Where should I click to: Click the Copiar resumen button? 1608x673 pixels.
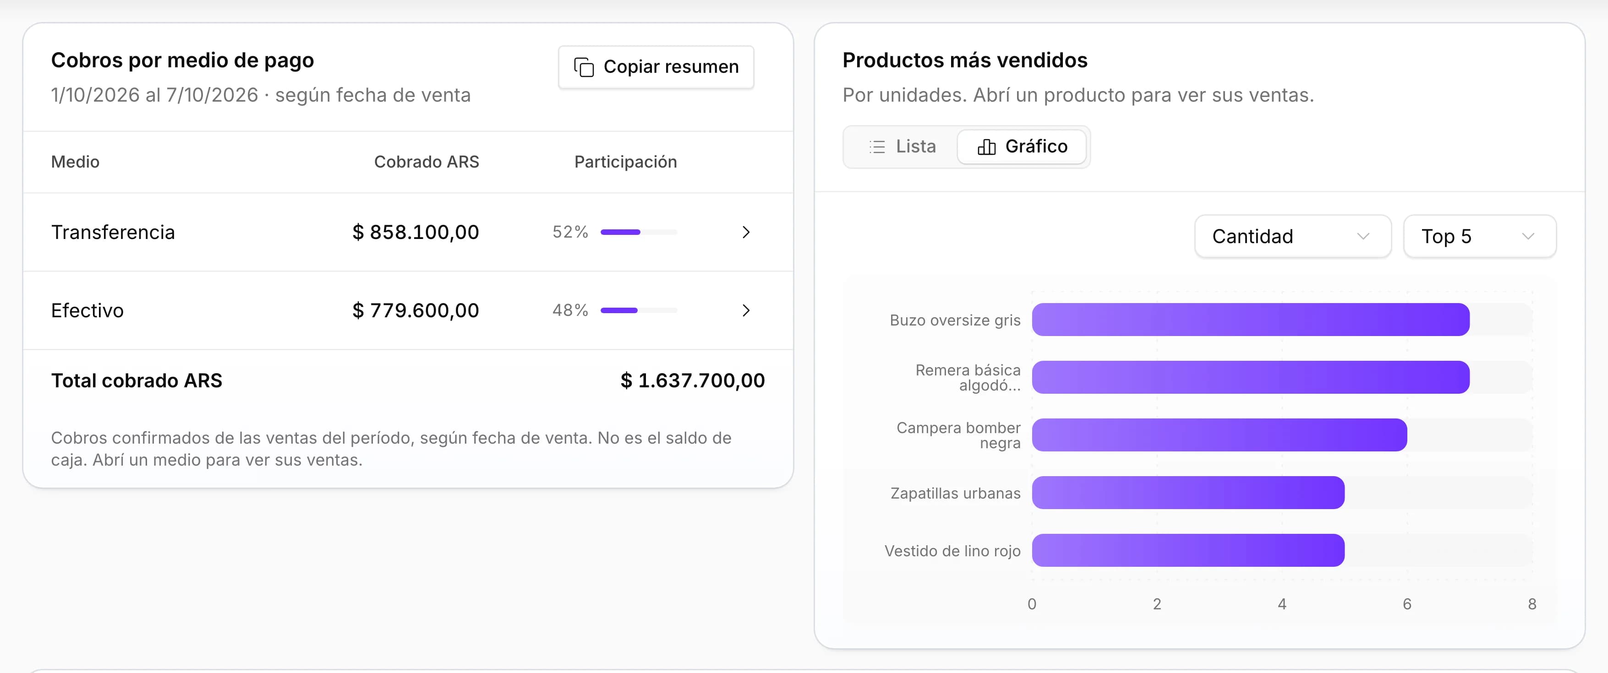(656, 67)
